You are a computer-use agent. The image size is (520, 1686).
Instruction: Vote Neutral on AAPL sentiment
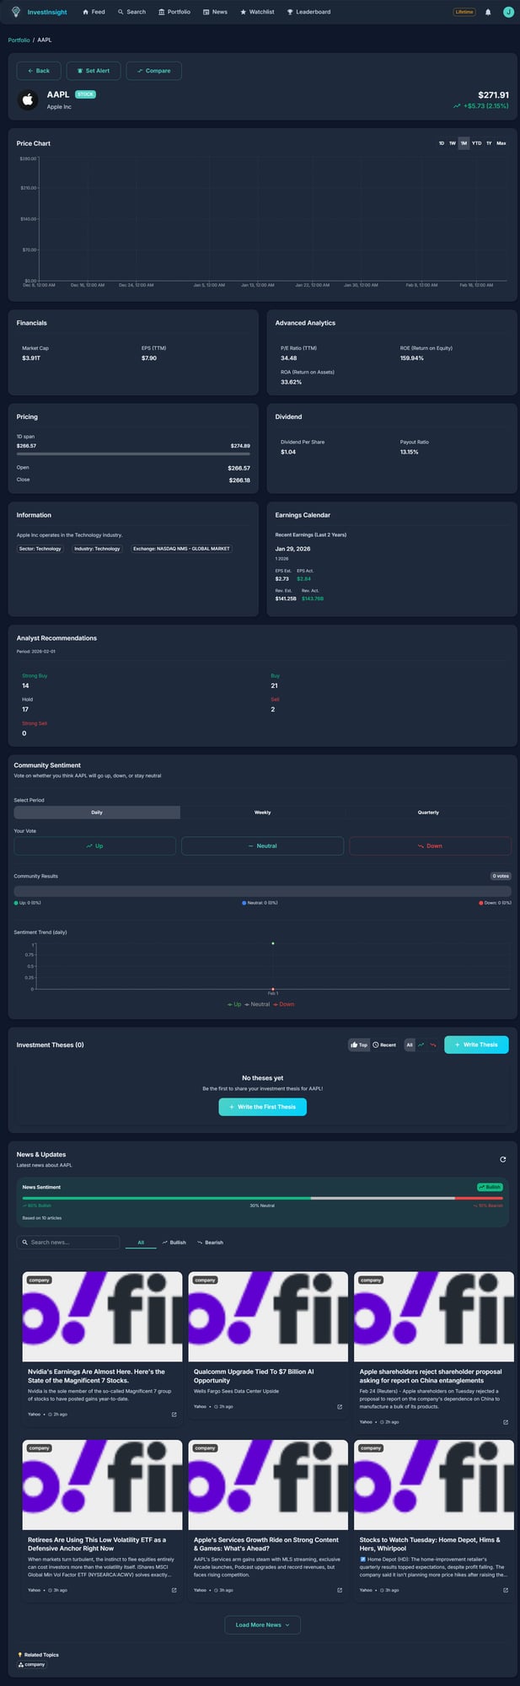pyautogui.click(x=262, y=846)
